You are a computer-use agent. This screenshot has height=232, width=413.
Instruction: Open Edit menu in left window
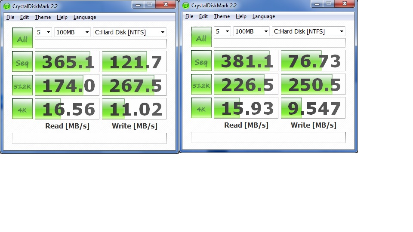click(24, 17)
